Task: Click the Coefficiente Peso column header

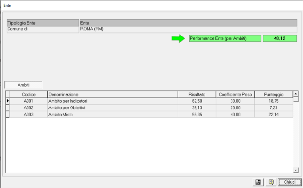Action: click(235, 95)
